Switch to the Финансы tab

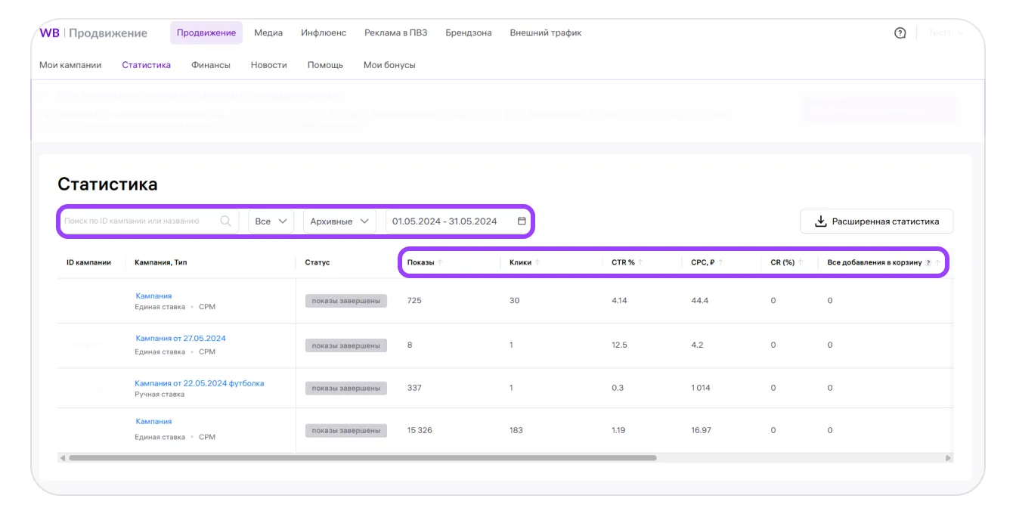[x=211, y=65]
